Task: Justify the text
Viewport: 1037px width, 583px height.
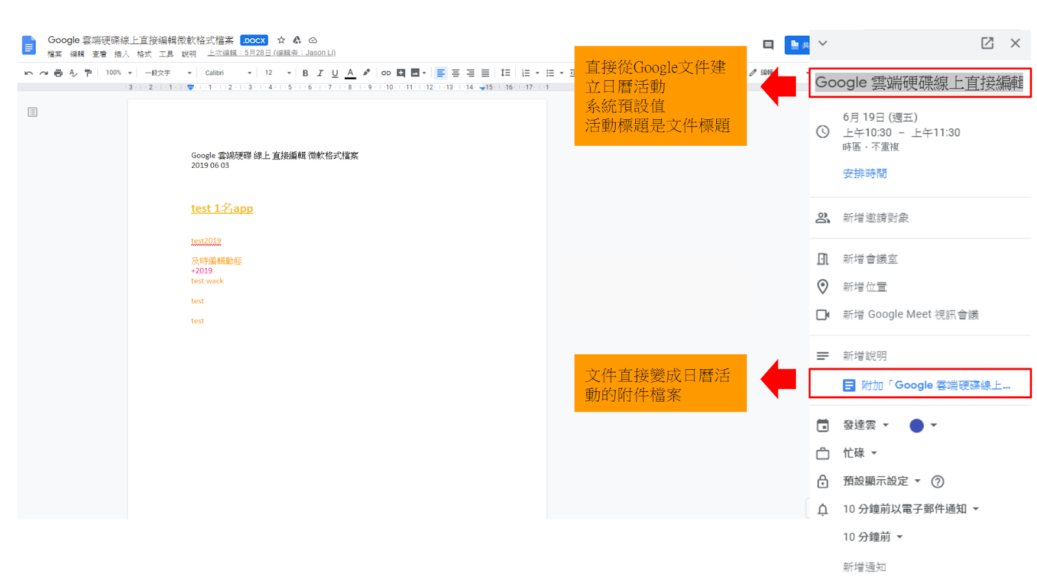Action: point(485,73)
